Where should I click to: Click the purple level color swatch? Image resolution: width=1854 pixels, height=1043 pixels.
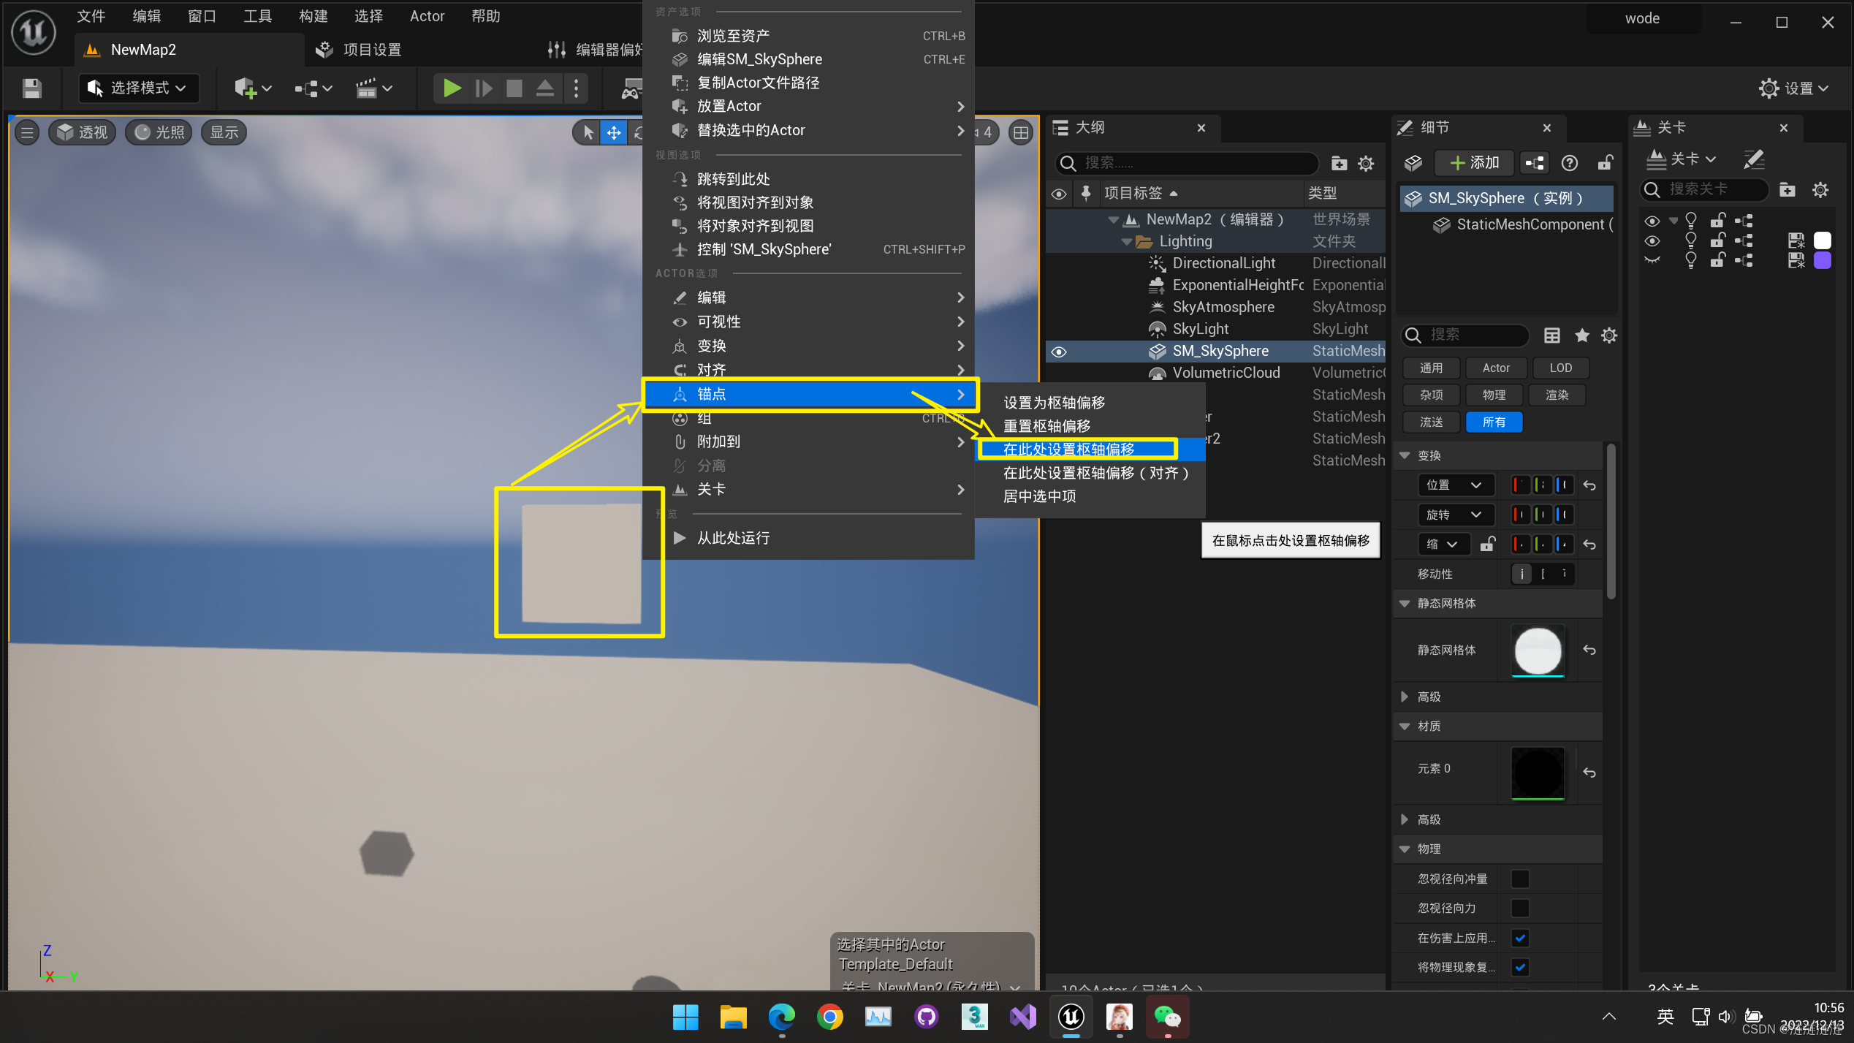pyautogui.click(x=1822, y=260)
